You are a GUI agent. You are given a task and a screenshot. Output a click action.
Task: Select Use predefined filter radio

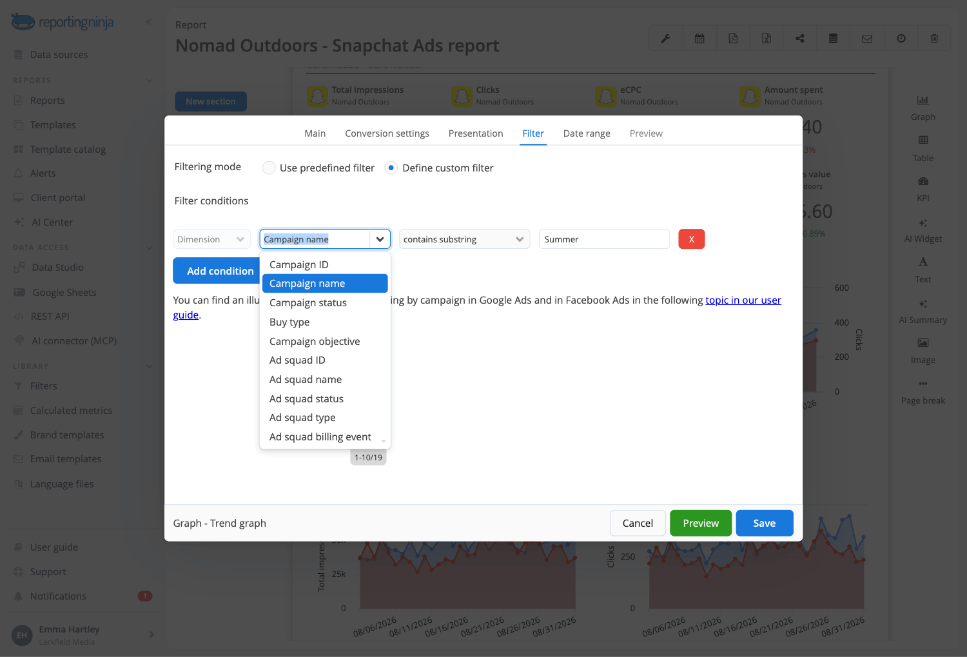coord(269,168)
